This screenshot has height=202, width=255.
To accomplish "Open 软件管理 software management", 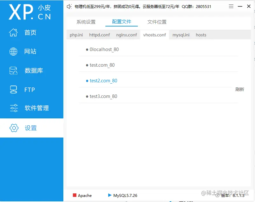I will (x=37, y=108).
